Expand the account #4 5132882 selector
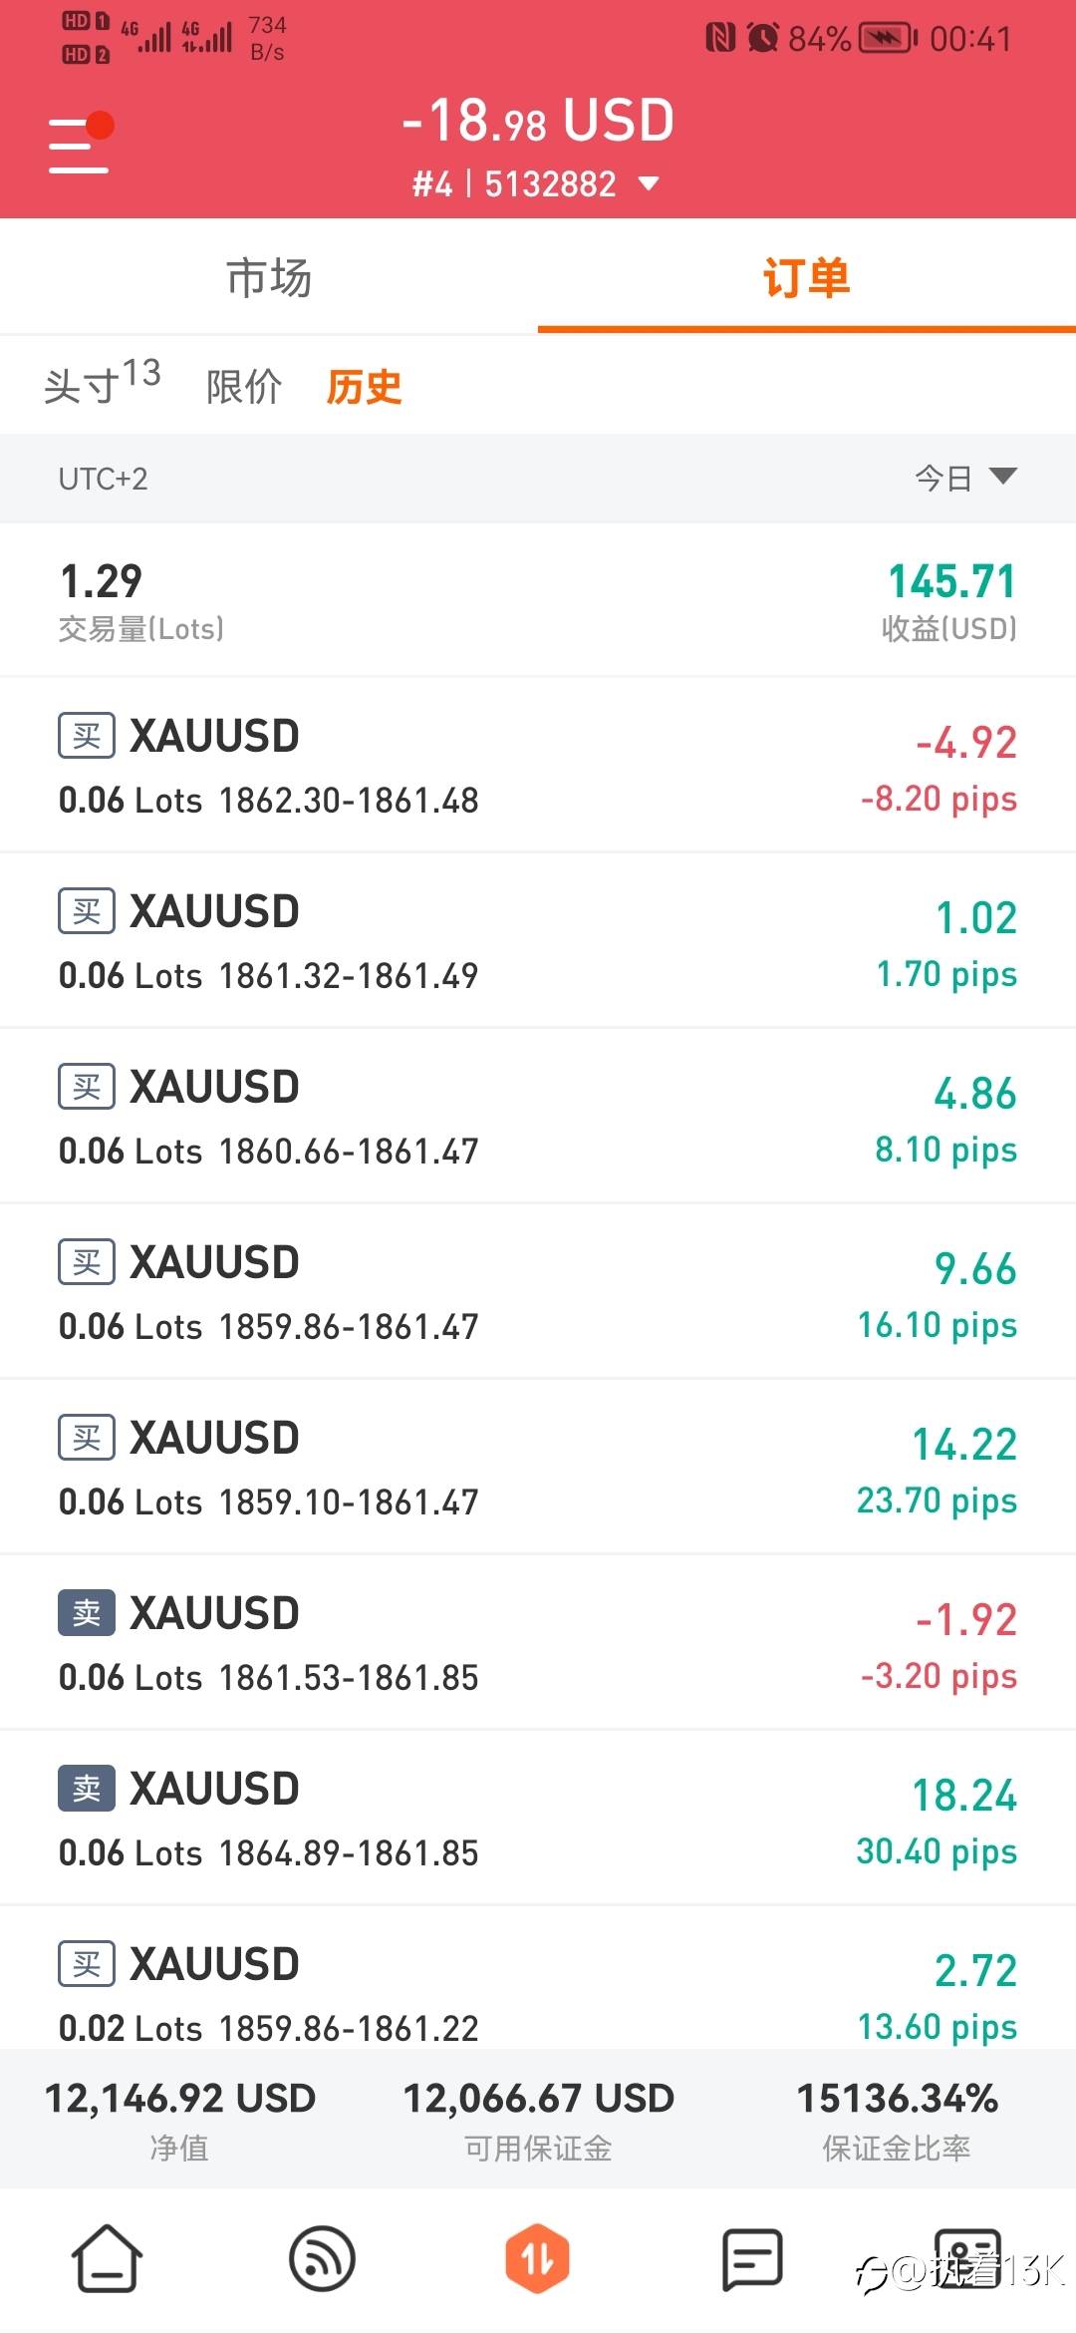 [537, 184]
